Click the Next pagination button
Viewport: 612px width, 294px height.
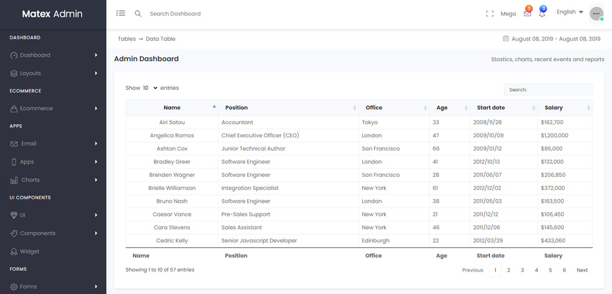point(582,270)
